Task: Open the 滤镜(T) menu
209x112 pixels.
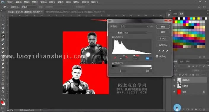Action: point(60,2)
